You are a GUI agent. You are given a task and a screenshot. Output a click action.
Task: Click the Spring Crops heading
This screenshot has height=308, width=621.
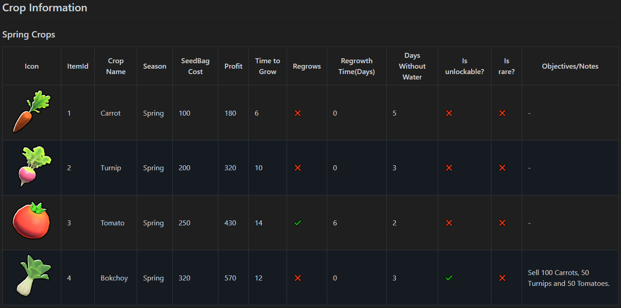tap(29, 35)
